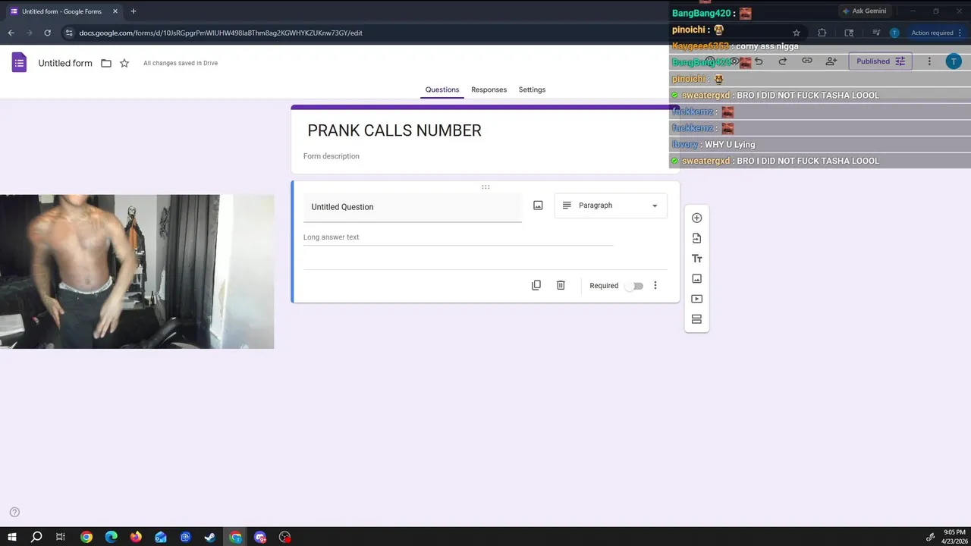This screenshot has width=971, height=546.
Task: Open the Windows Start menu
Action: [12, 537]
